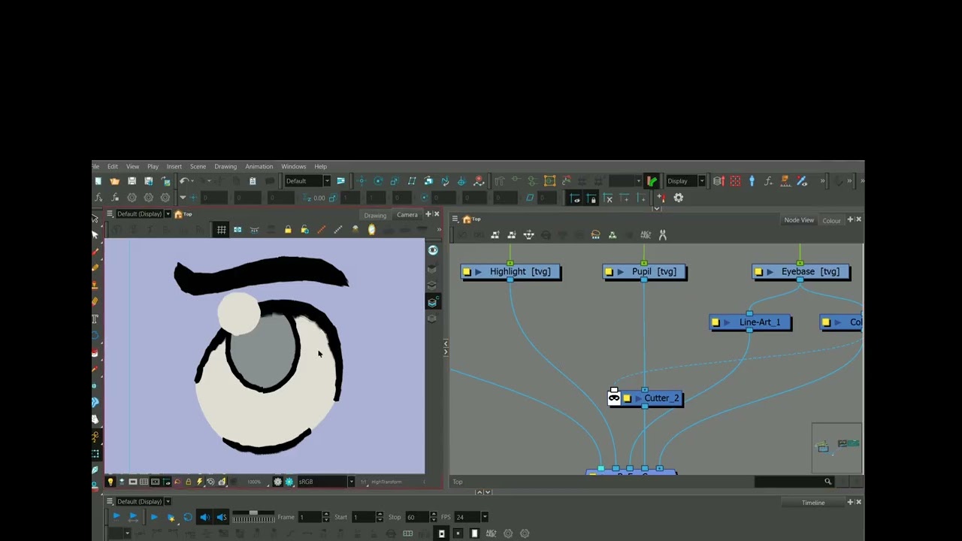The width and height of the screenshot is (962, 541).
Task: Click the red grid icon in top toolbar
Action: click(735, 181)
